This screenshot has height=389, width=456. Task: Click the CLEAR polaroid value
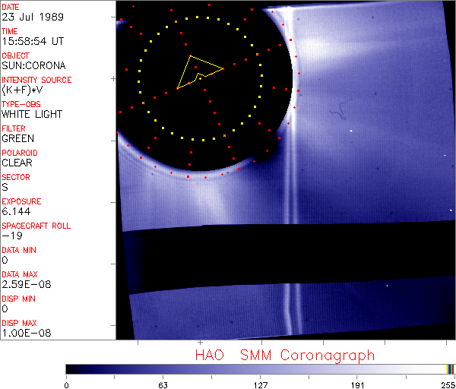pos(17,163)
